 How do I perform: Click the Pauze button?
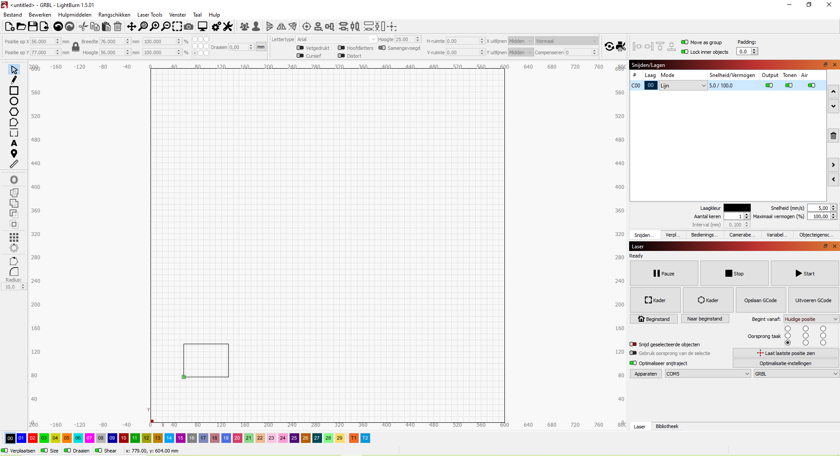coord(664,274)
